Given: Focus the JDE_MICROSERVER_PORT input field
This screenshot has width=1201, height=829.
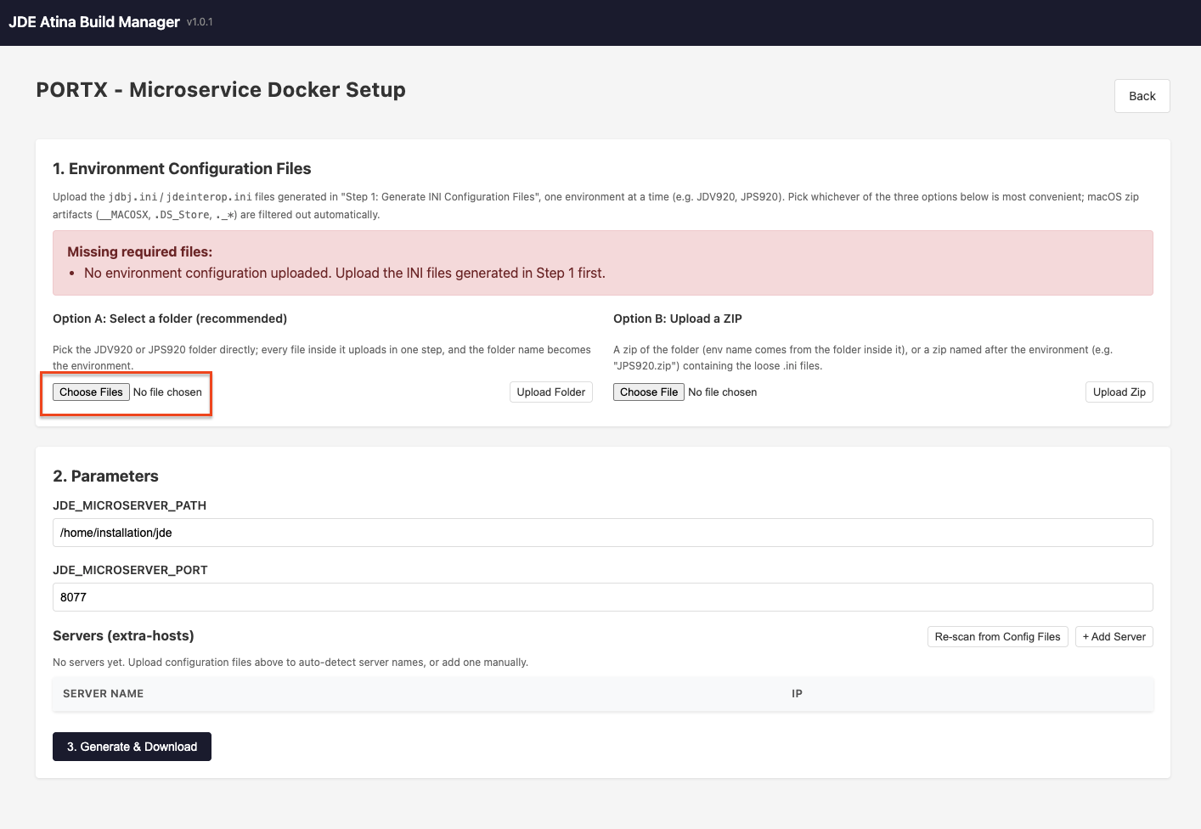Looking at the screenshot, I should point(603,597).
